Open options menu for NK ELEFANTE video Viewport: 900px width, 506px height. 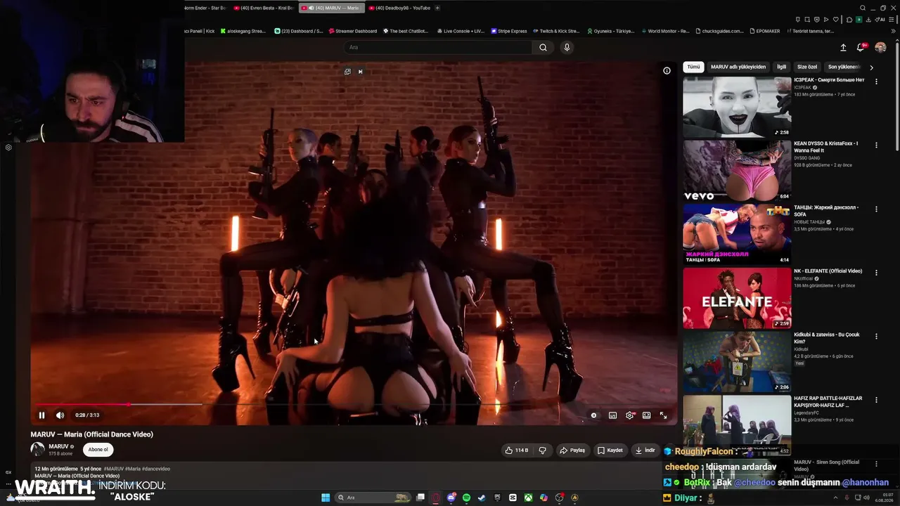click(x=876, y=272)
